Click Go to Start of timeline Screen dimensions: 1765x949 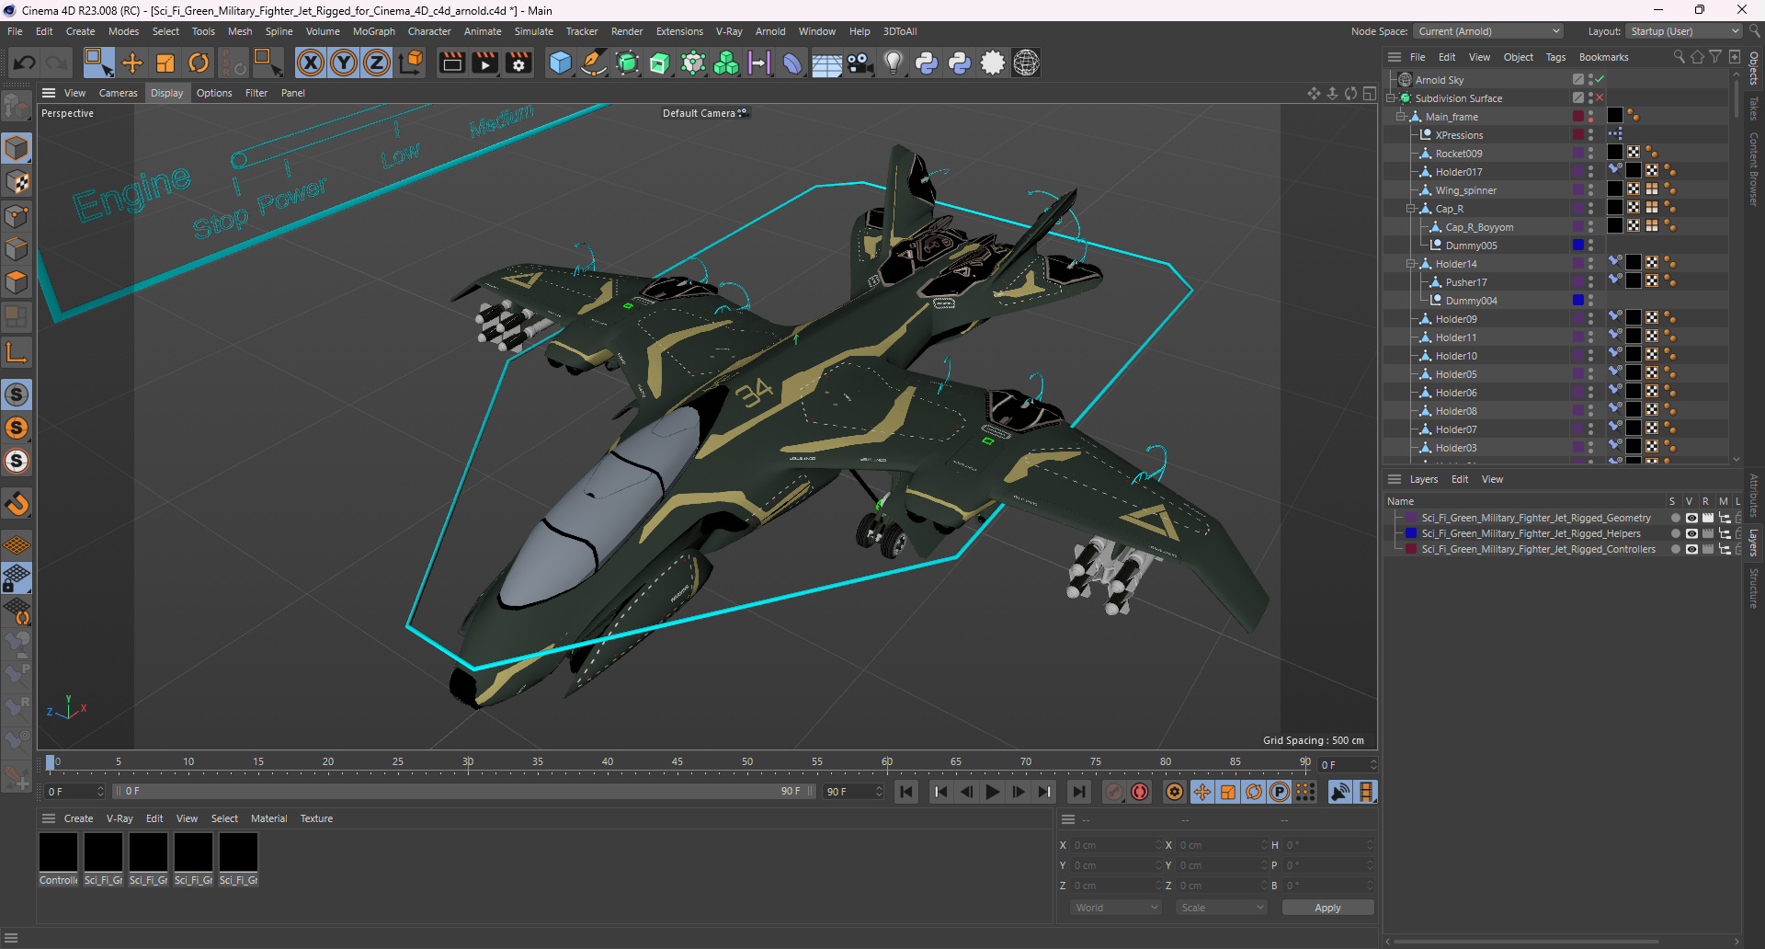pyautogui.click(x=906, y=792)
